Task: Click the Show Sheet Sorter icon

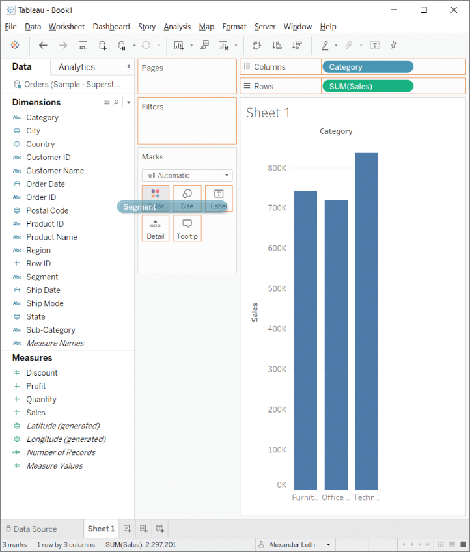Action: pyautogui.click(x=441, y=544)
